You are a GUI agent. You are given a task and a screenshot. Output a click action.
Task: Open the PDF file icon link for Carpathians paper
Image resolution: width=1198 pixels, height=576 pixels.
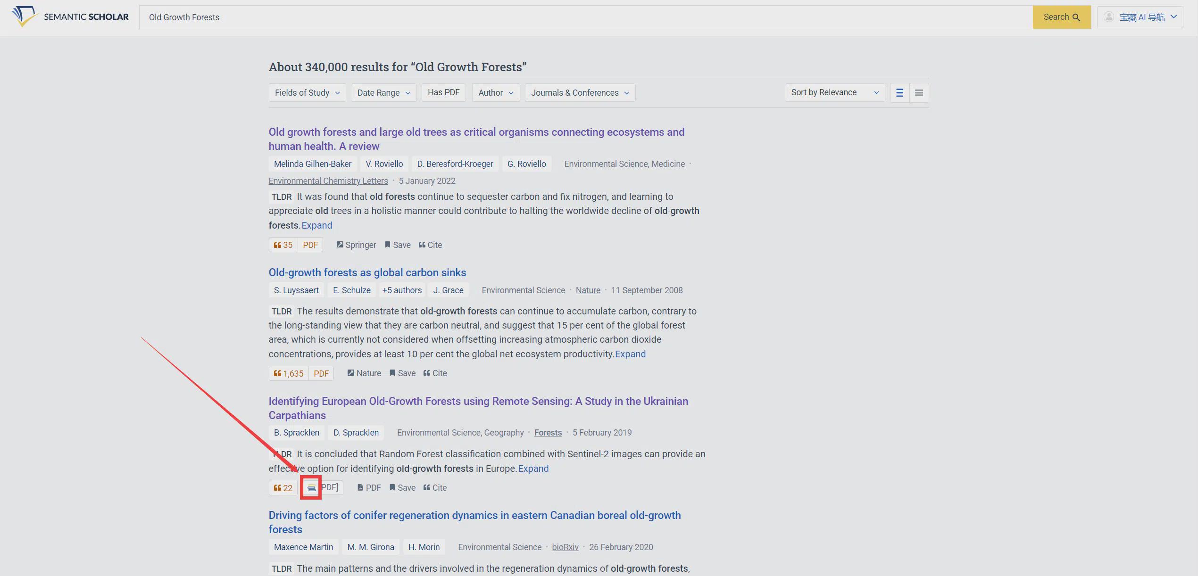pos(369,487)
